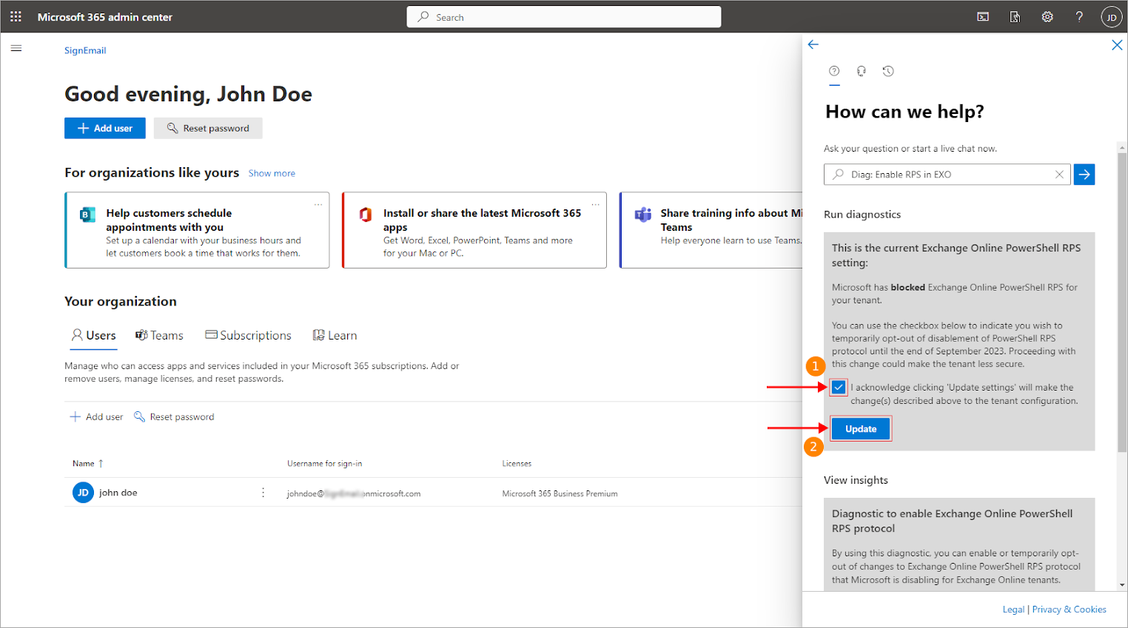Submit the help query with arrow button
Image resolution: width=1128 pixels, height=628 pixels.
pyautogui.click(x=1084, y=175)
